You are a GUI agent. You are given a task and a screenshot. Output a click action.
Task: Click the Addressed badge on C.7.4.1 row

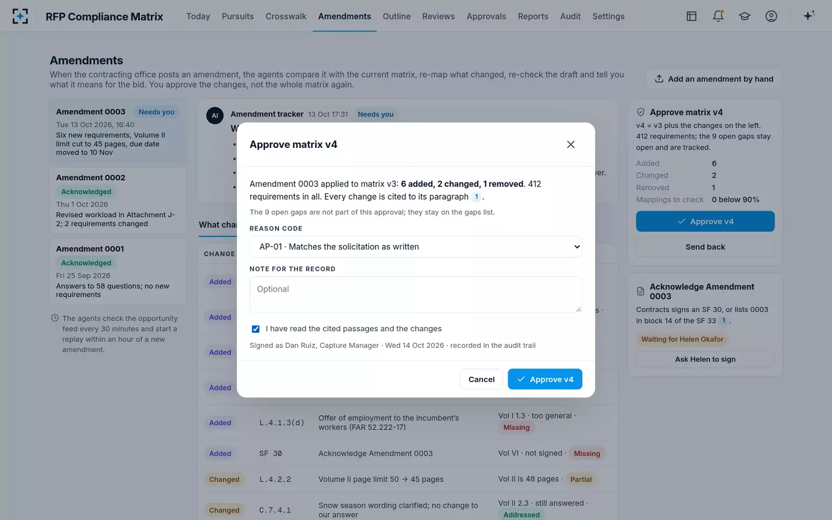(521, 515)
